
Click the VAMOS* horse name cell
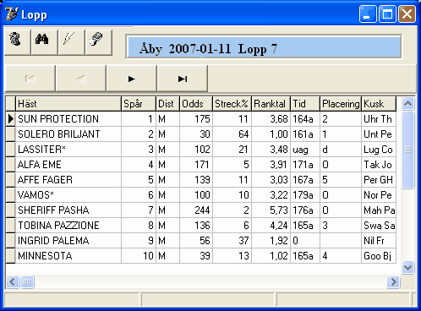68,195
